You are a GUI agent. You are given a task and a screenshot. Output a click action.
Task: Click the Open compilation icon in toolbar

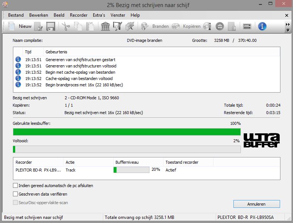[x=39, y=26]
